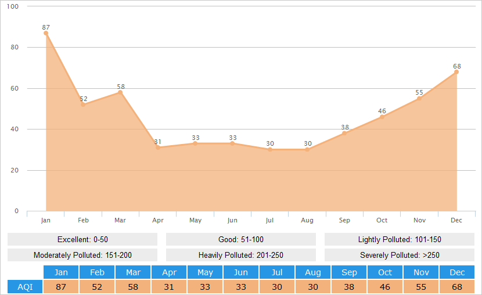
Task: Click the May data point labeled 33
Action: (195, 143)
